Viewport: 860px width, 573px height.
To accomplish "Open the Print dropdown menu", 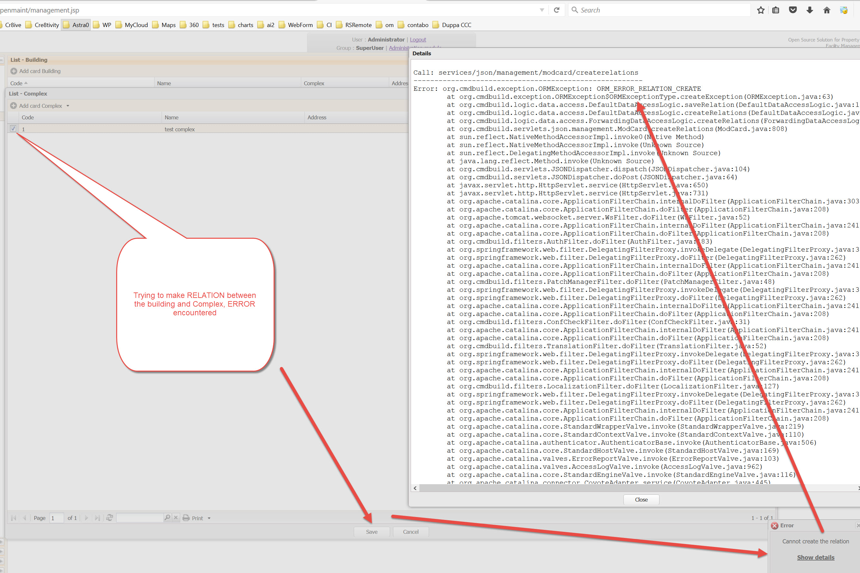I will 209,518.
